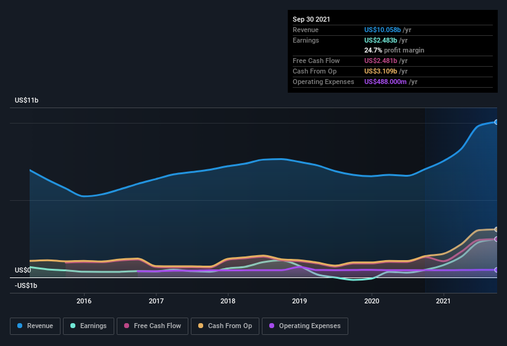Click the US$11b y-axis label
507x346 pixels.
27,101
